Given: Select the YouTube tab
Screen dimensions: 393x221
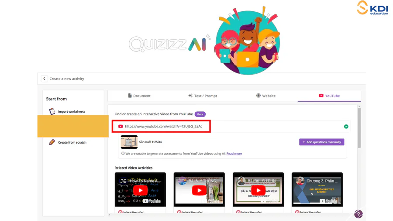Looking at the screenshot, I should 329,96.
